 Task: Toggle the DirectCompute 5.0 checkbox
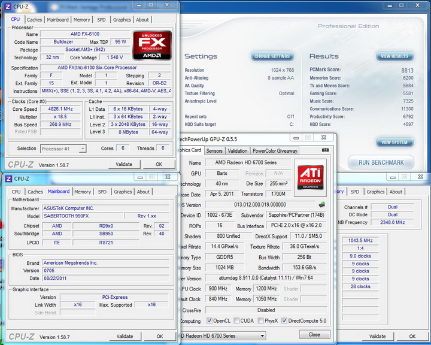pyautogui.click(x=284, y=321)
